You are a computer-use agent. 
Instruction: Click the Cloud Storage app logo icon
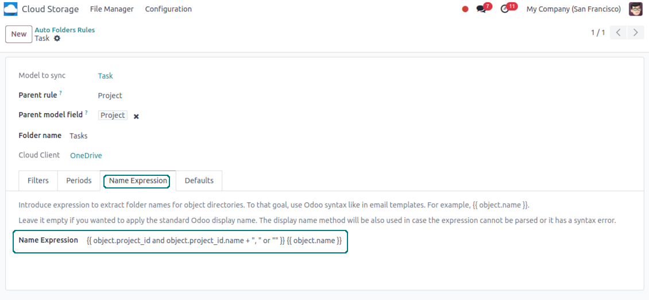pos(11,9)
